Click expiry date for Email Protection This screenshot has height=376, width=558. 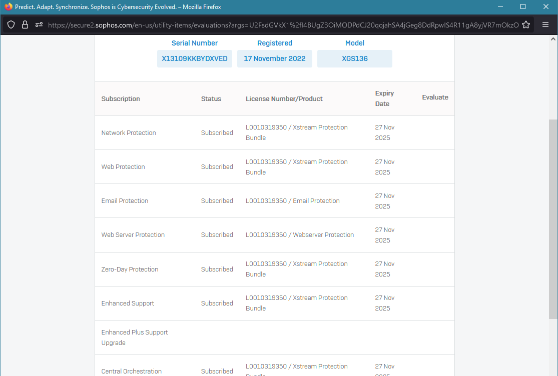tap(384, 201)
